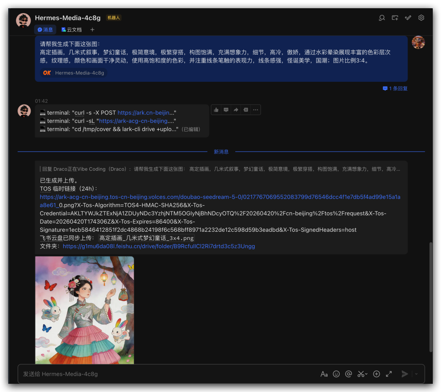Give a thumbs-up reaction to the message

tap(216, 110)
